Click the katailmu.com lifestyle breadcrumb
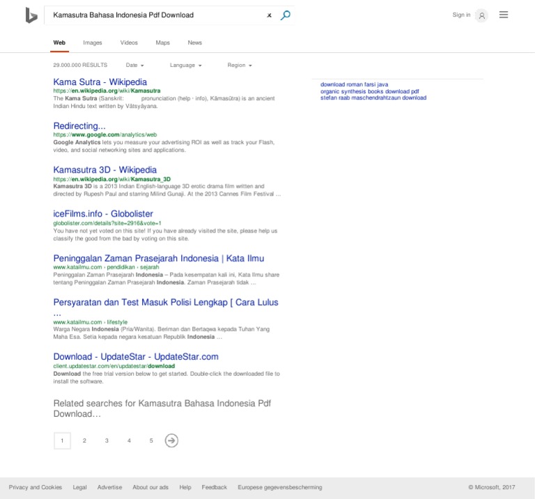The image size is (535, 499). click(91, 322)
